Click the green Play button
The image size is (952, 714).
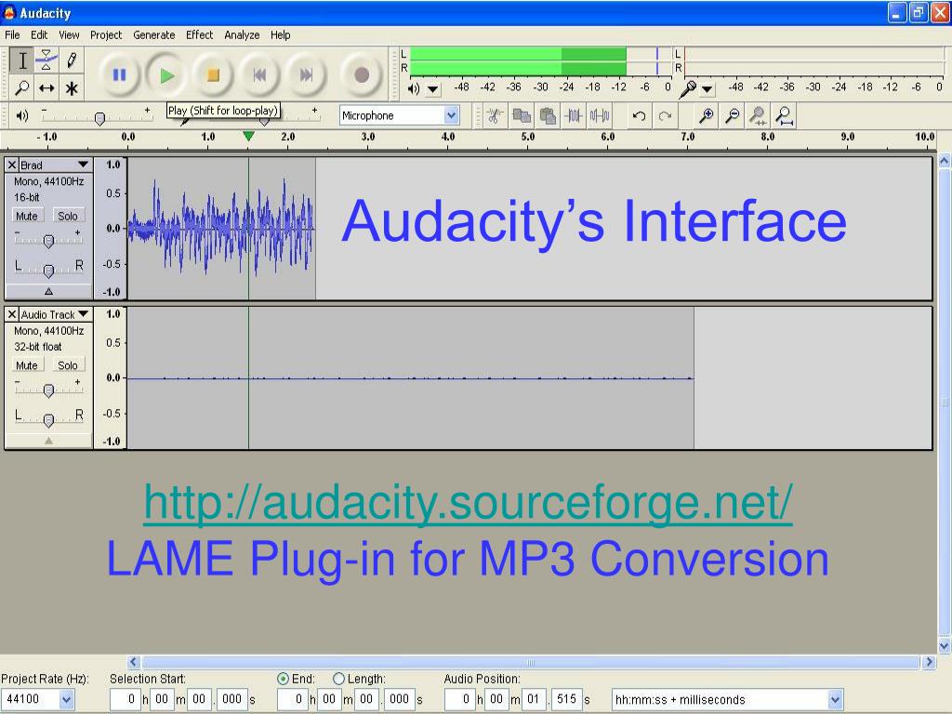[x=166, y=74]
